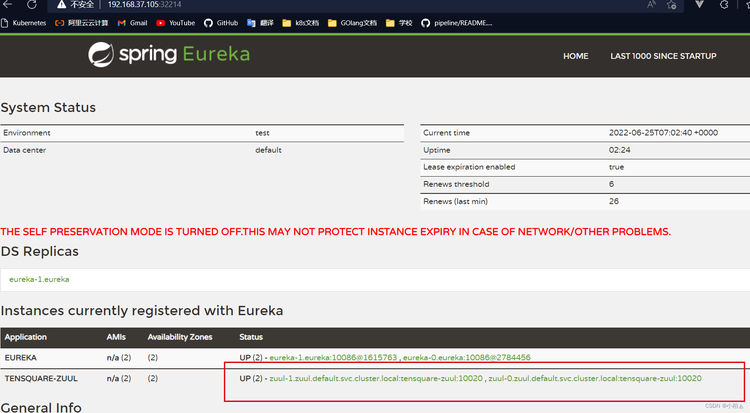750x413 pixels.
Task: Click the browser back arrow
Action: tap(8, 4)
